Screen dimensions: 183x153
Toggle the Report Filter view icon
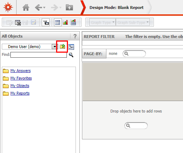click(x=46, y=22)
